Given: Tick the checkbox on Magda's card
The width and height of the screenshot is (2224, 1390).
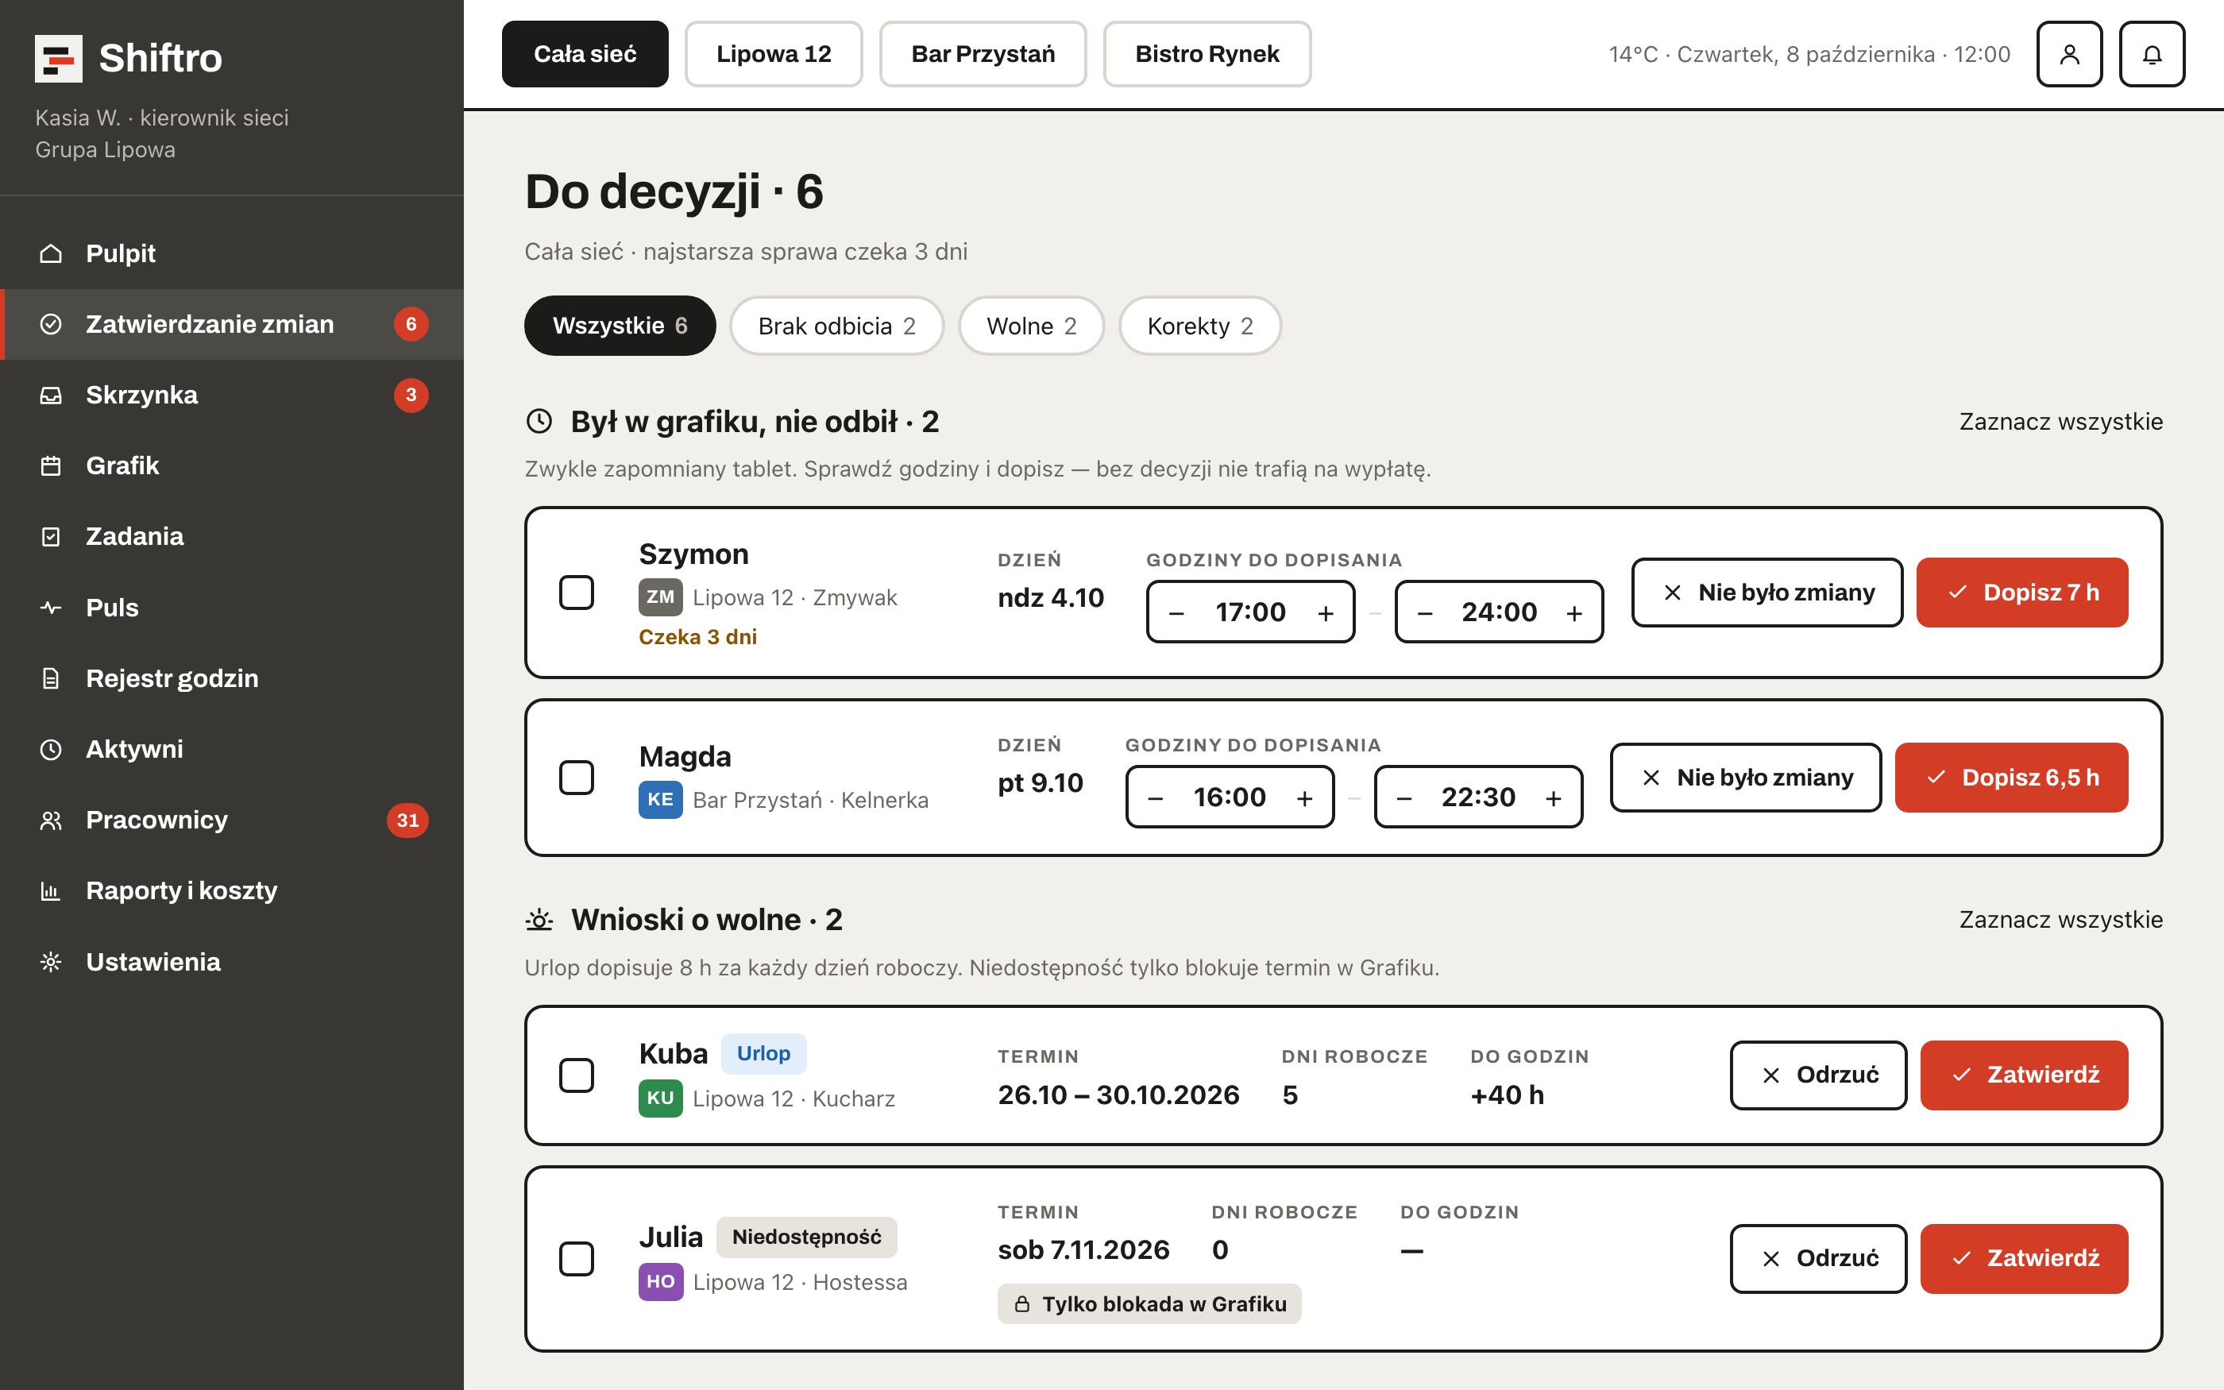Looking at the screenshot, I should [x=576, y=777].
